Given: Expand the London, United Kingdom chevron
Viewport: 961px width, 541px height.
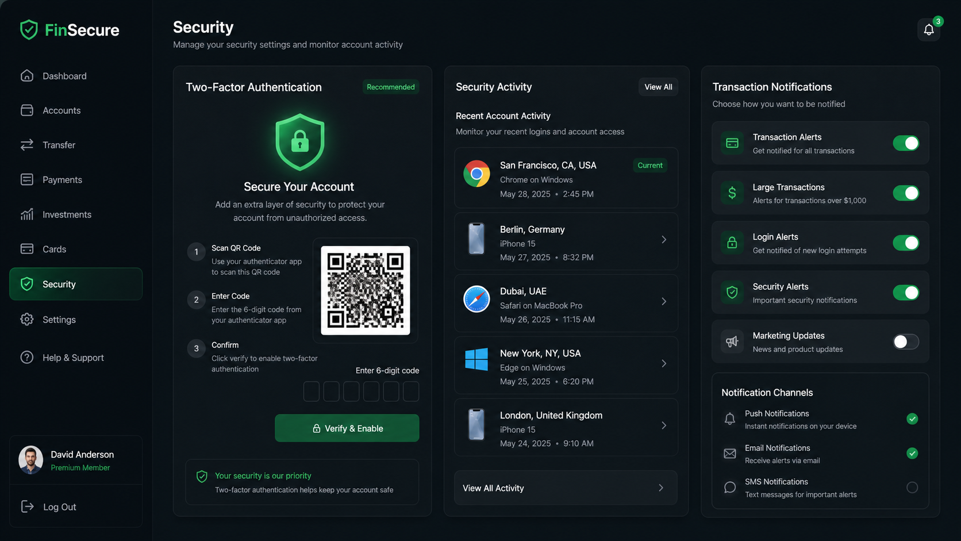Looking at the screenshot, I should click(664, 426).
